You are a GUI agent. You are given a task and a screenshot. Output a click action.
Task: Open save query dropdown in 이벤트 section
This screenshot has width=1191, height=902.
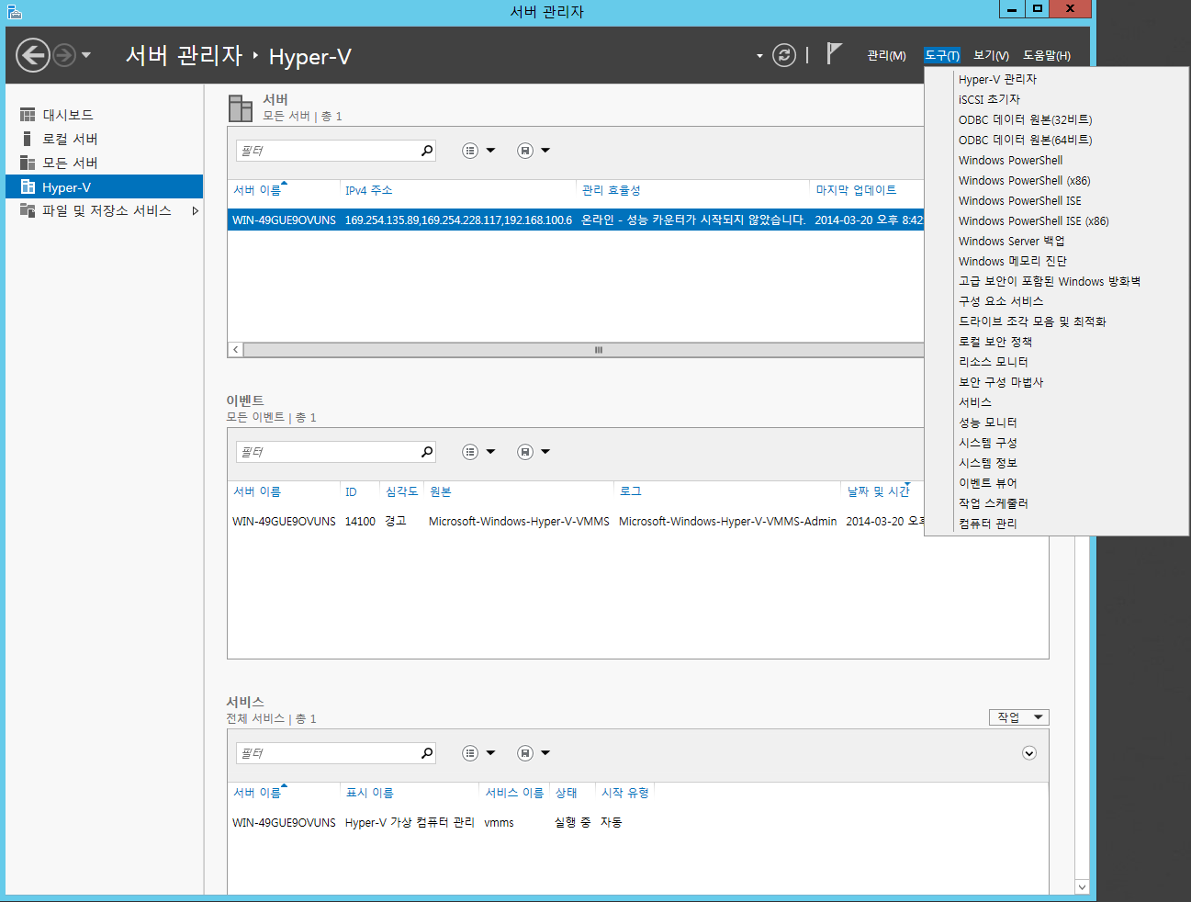tap(545, 452)
